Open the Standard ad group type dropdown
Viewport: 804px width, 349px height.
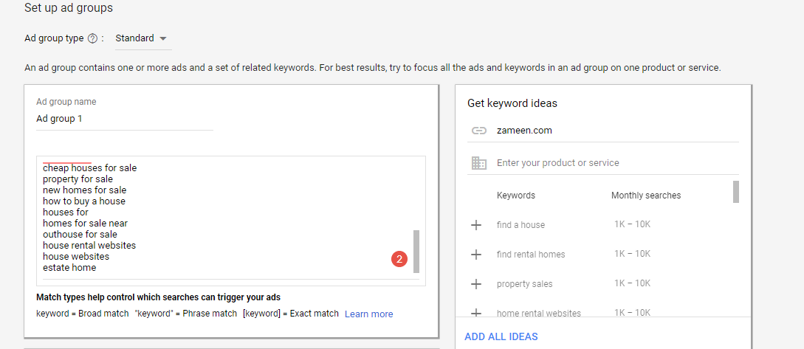coord(142,38)
